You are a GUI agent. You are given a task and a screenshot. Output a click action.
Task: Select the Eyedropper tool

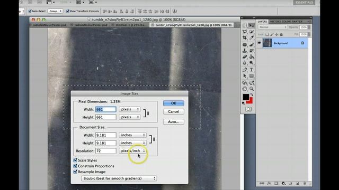pos(252,37)
